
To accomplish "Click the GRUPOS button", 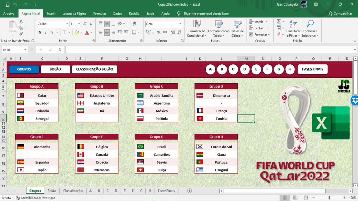I will (24, 69).
